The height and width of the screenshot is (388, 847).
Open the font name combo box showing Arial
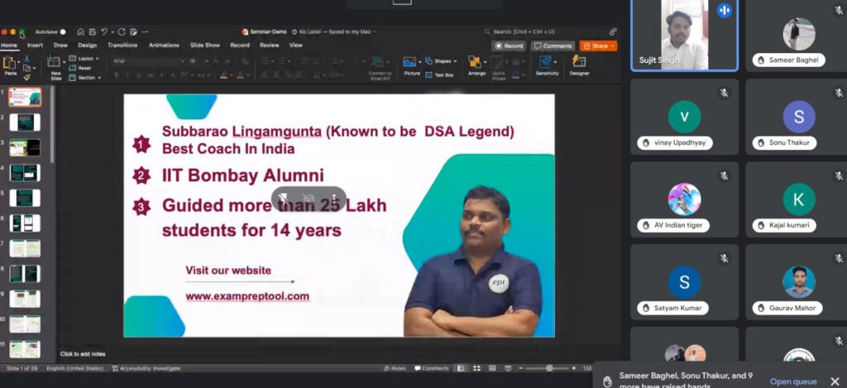click(x=149, y=61)
